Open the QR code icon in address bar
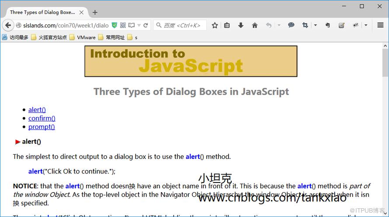The width and height of the screenshot is (389, 217). pos(123,25)
